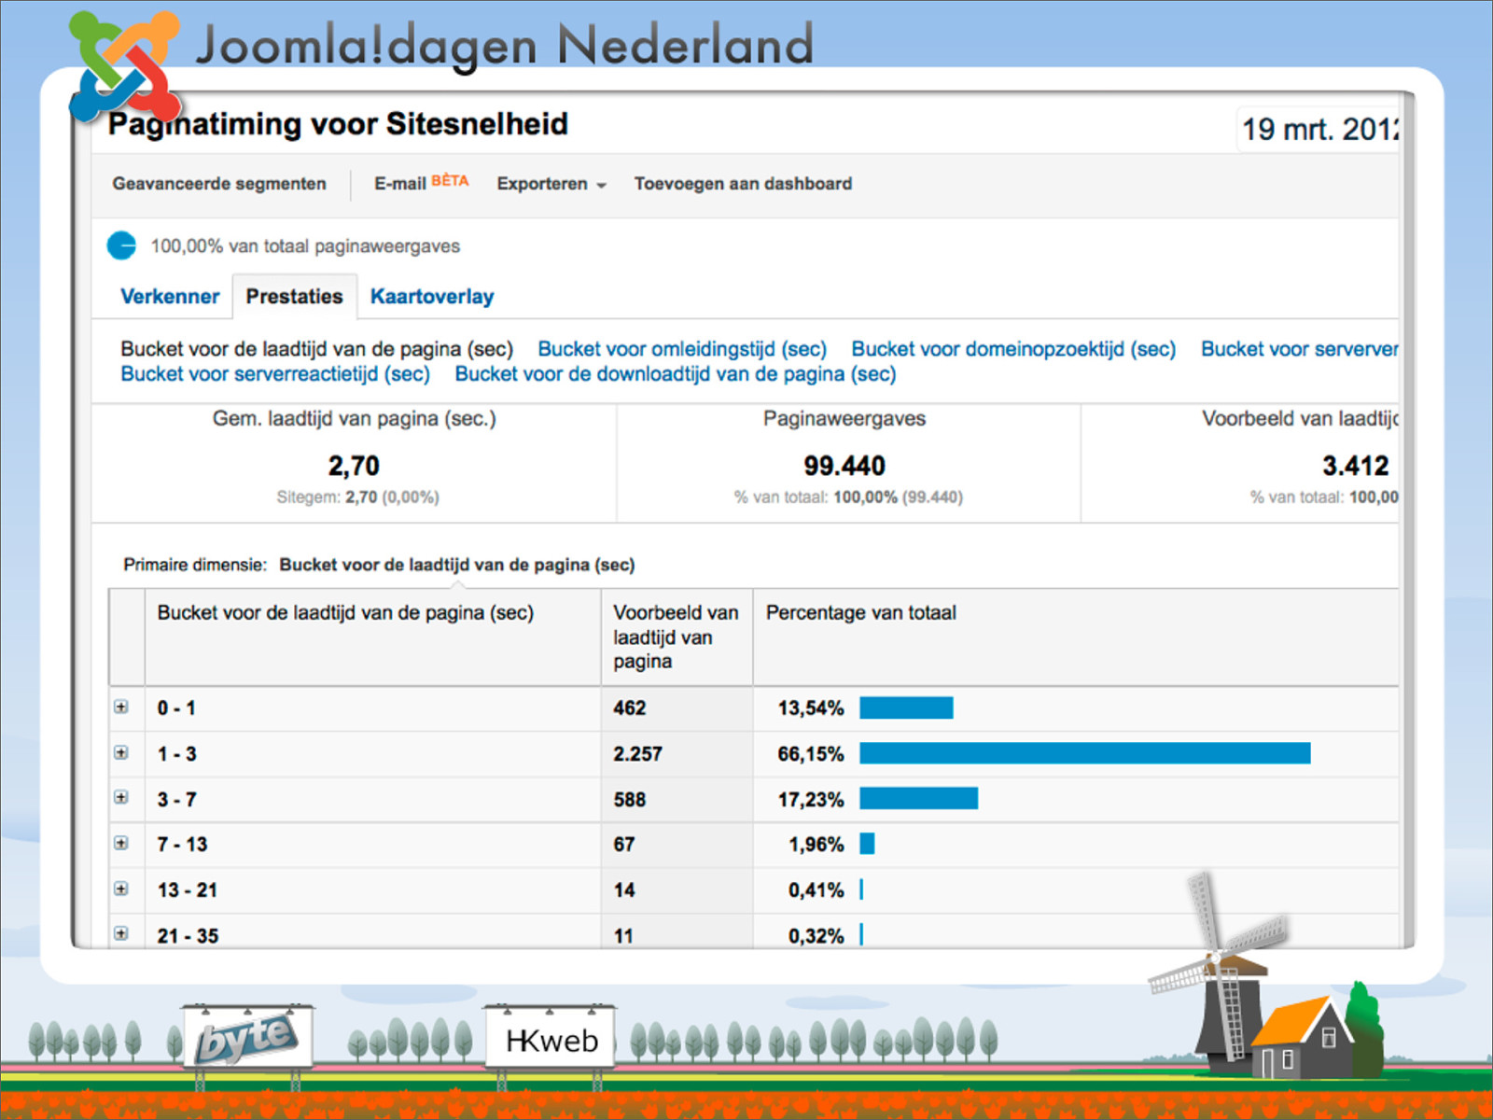Expand the 1 - 3 bucket row

(x=121, y=752)
